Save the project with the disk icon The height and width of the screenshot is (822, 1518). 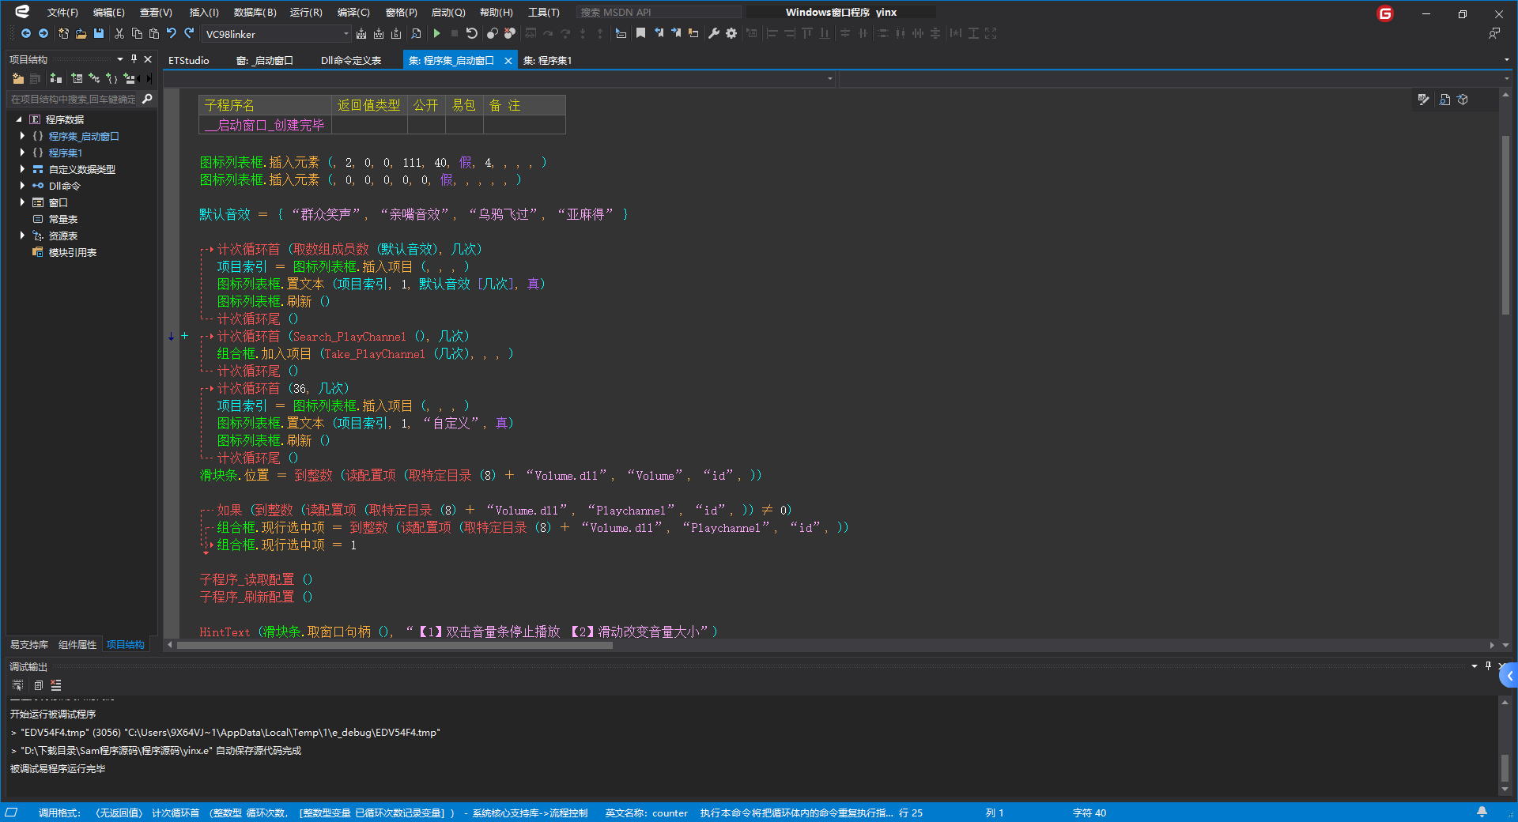click(x=99, y=33)
